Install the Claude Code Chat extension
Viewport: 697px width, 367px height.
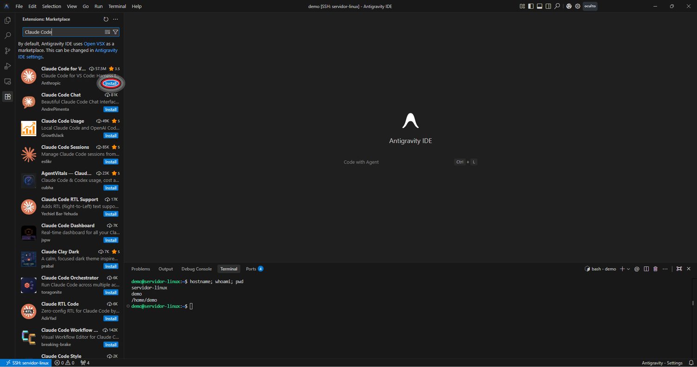111,110
